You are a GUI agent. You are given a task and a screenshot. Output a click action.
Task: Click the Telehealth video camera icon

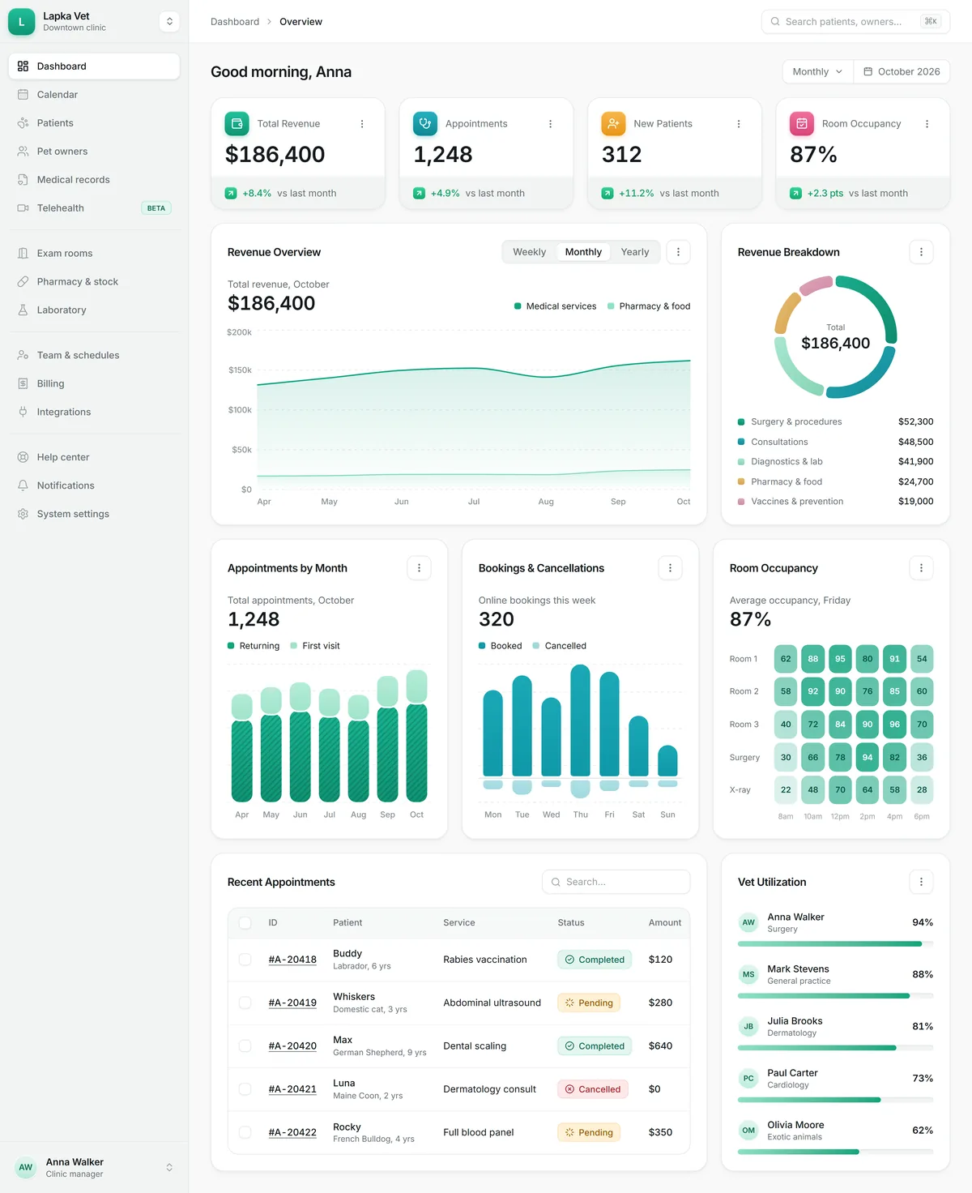coord(23,208)
